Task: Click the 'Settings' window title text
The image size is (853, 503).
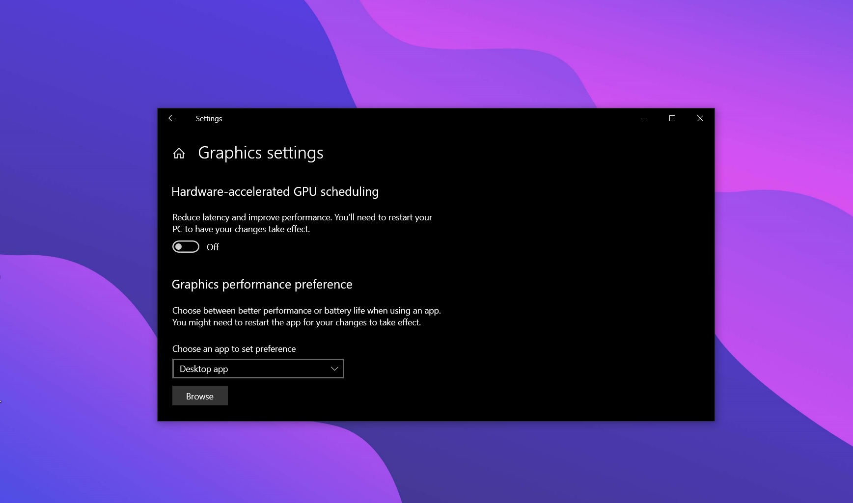Action: (209, 119)
